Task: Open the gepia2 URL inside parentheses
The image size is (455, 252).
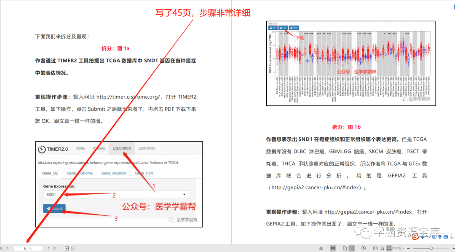Action: click(316, 188)
